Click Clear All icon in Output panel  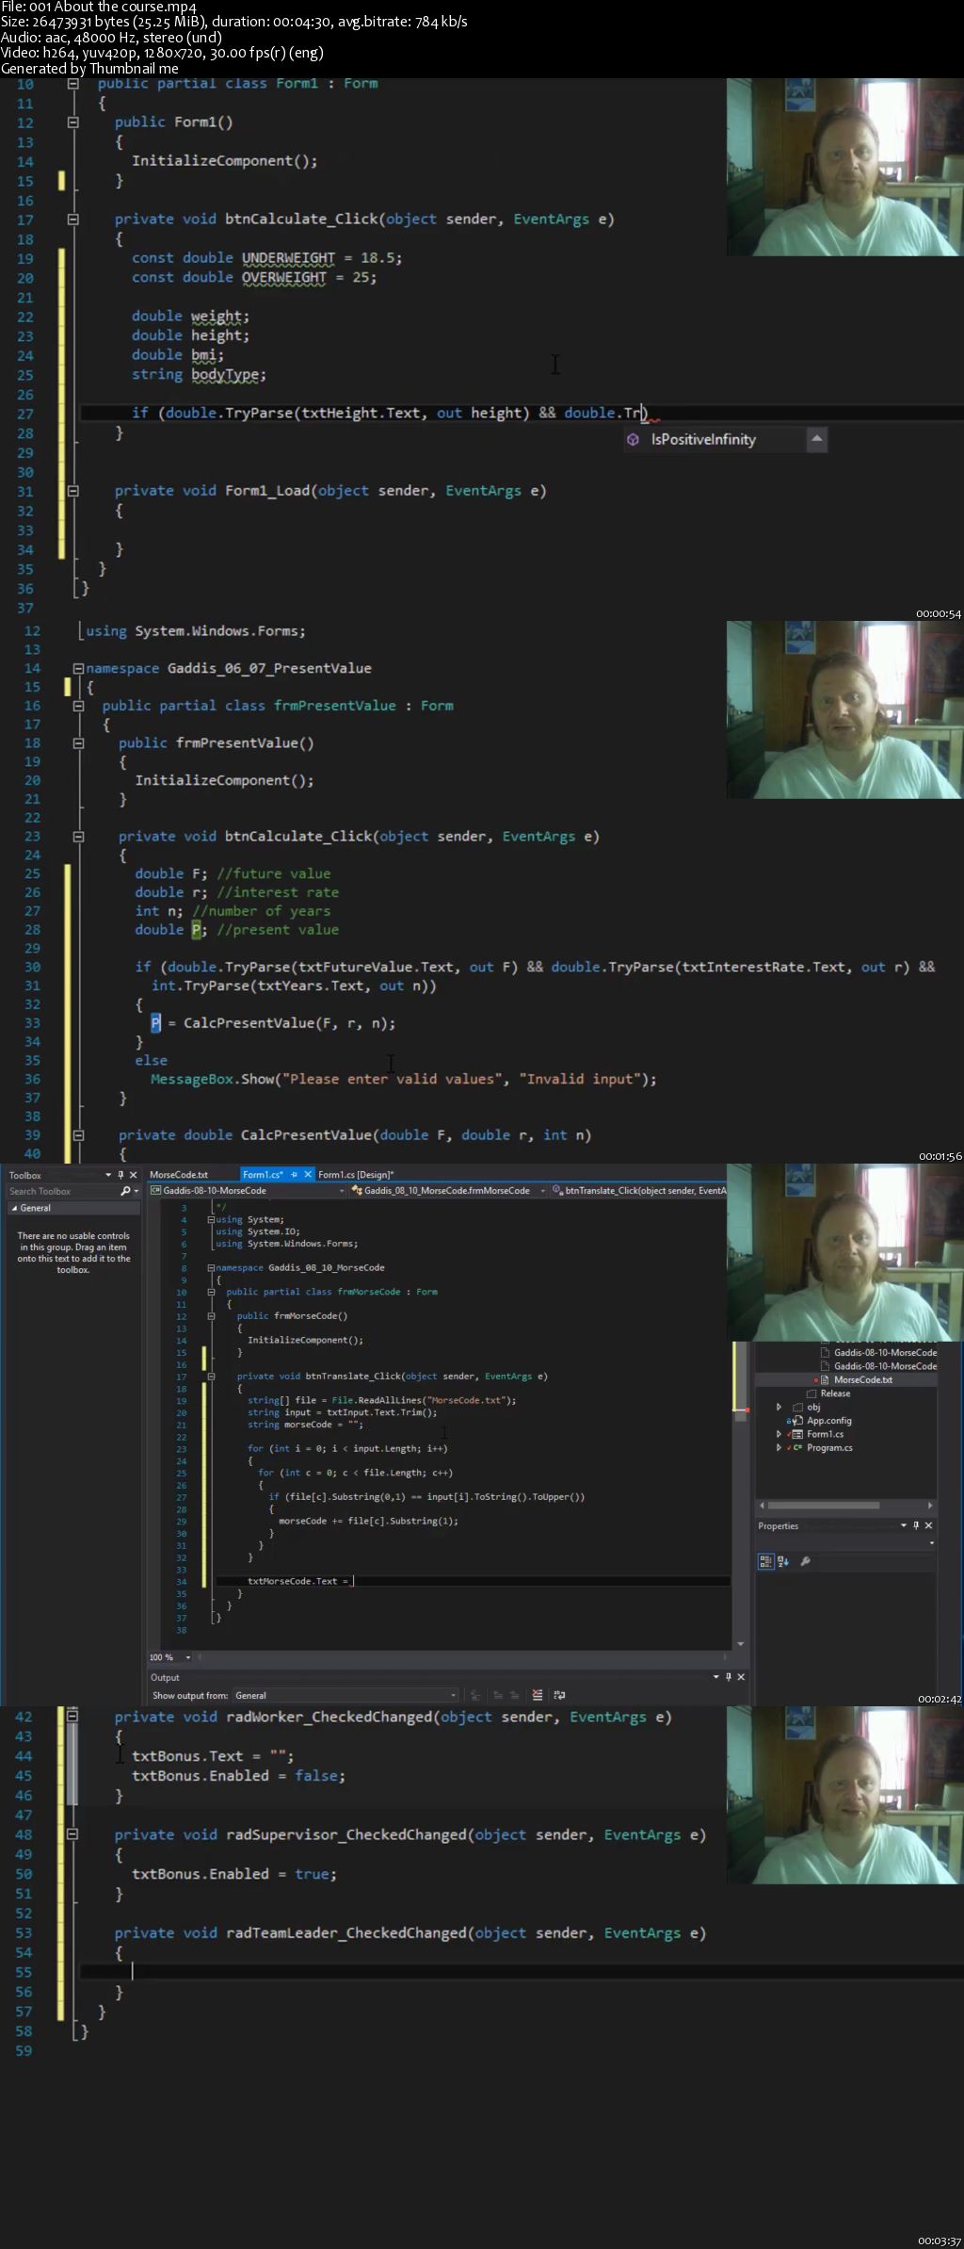(537, 1695)
